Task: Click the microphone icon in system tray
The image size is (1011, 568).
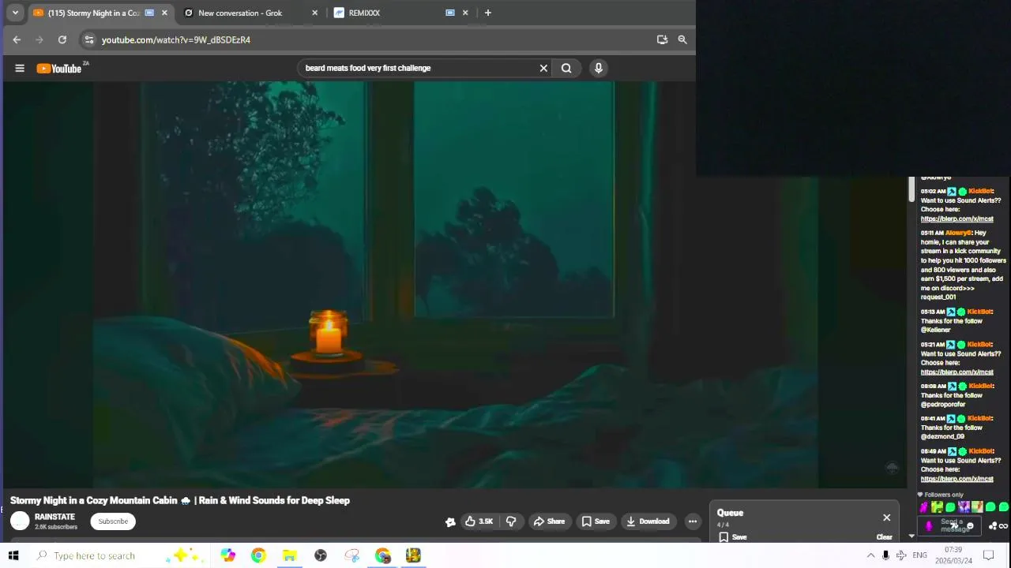Action: tap(885, 555)
